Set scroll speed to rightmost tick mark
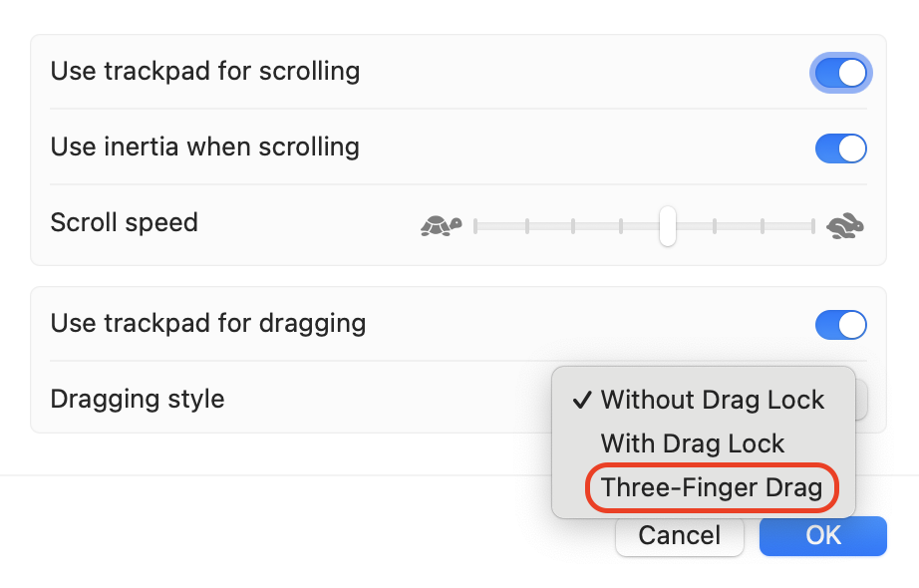Screen dimensions: 919x588 tap(811, 226)
